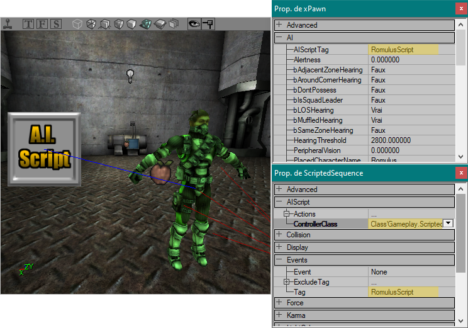Click scroll-up arrow in ScriptedSequence properties
This screenshot has width=468, height=328.
(461, 189)
